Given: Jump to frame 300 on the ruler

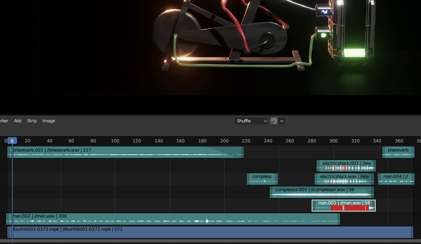Looking at the screenshot, I should (333, 141).
